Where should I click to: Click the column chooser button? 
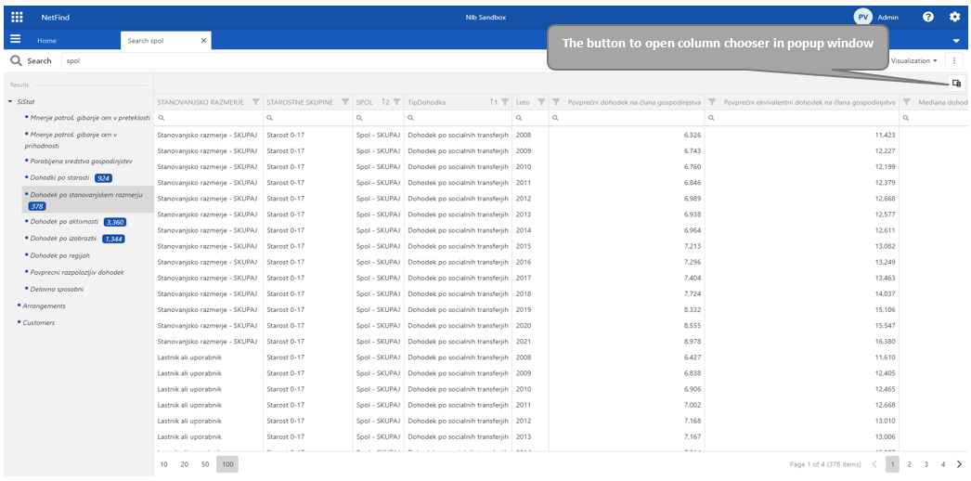(956, 84)
